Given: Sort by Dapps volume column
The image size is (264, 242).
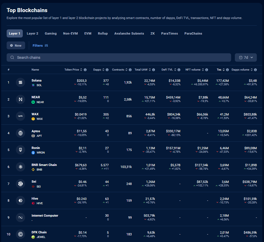Looking at the screenshot, I should [252, 70].
